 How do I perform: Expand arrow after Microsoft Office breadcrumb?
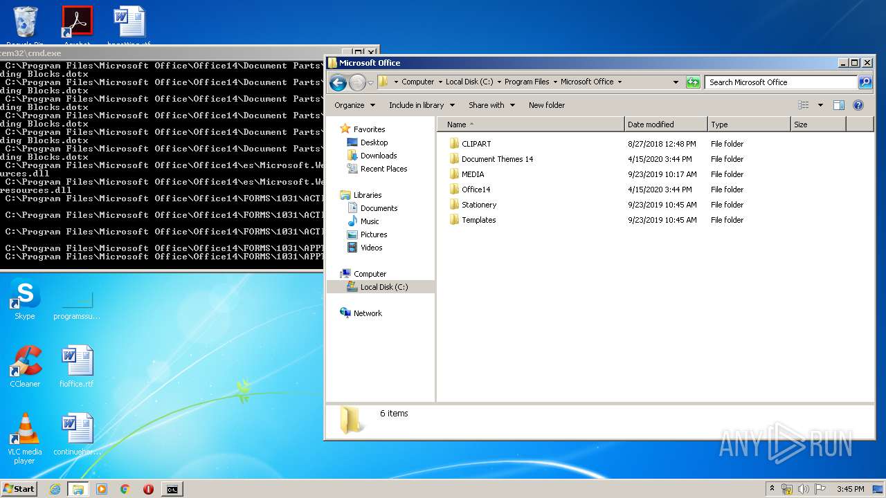click(620, 82)
